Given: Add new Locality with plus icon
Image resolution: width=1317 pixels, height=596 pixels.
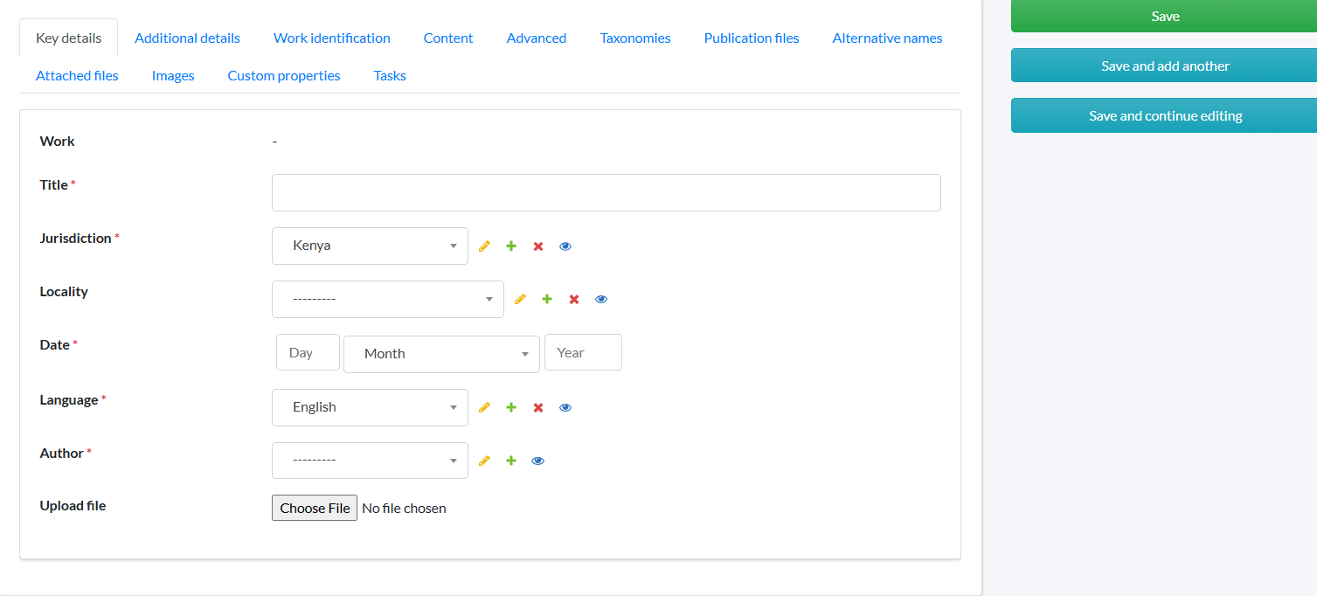Looking at the screenshot, I should 547,300.
